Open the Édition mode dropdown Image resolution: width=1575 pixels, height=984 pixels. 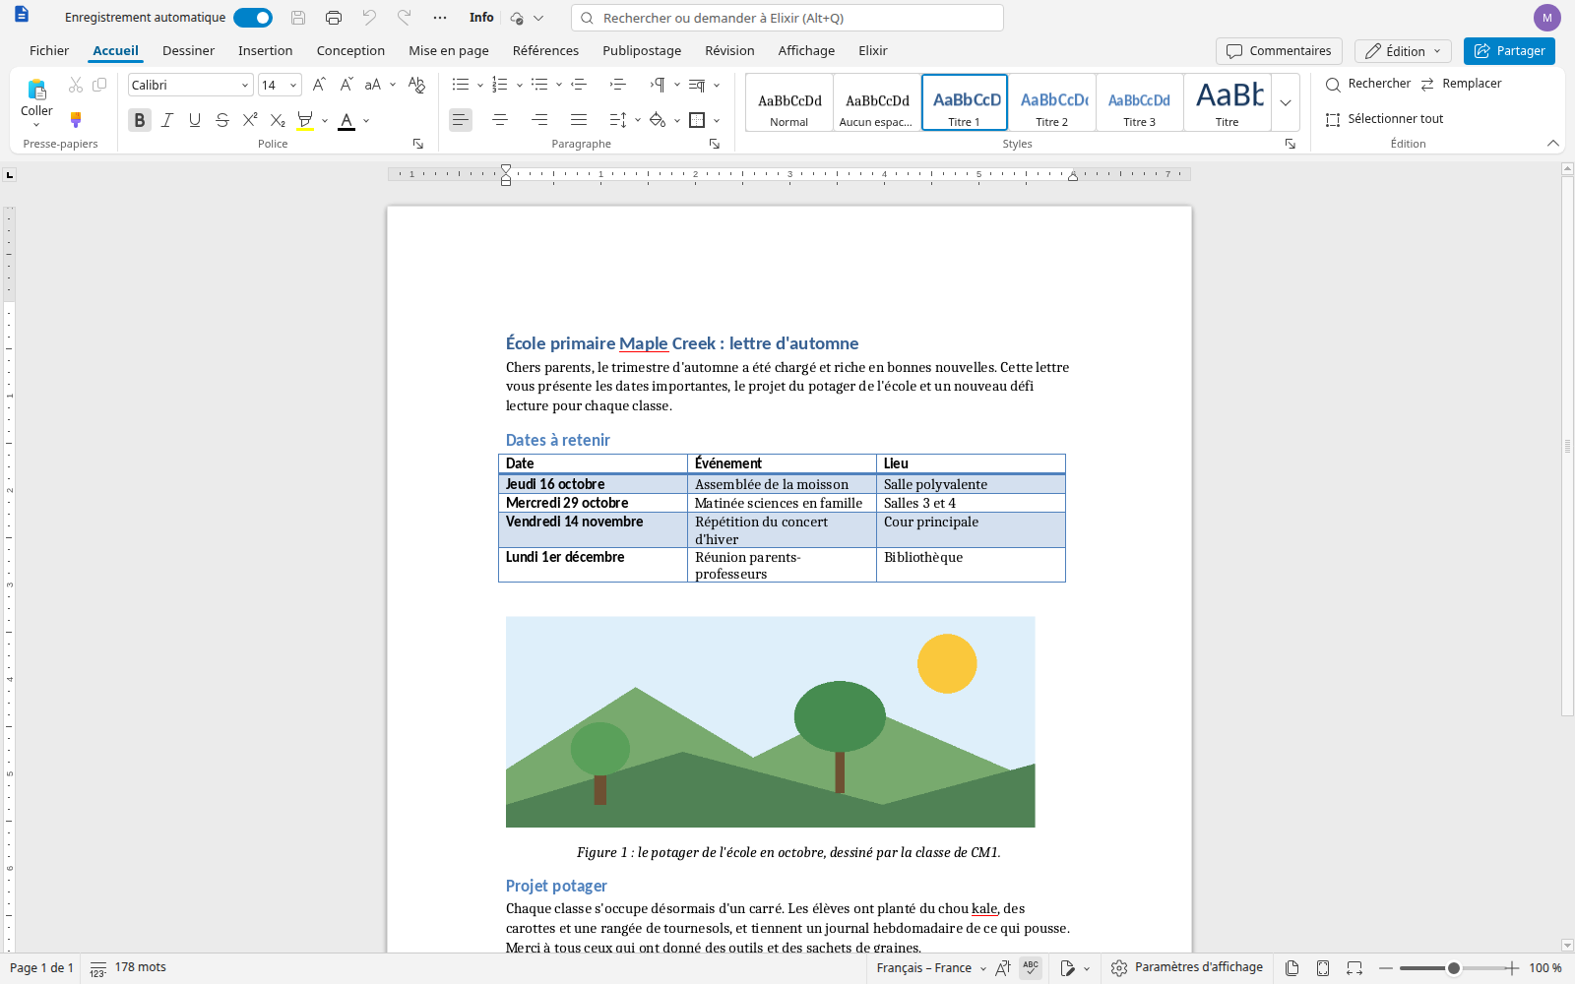click(x=1403, y=51)
